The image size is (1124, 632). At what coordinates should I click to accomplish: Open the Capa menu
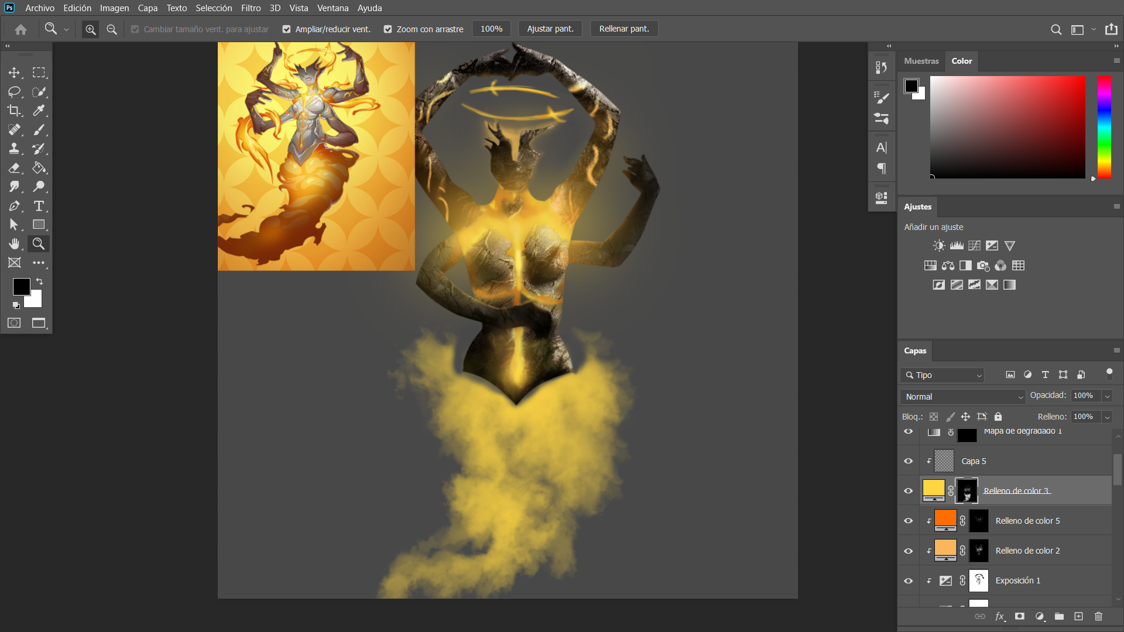[x=148, y=8]
